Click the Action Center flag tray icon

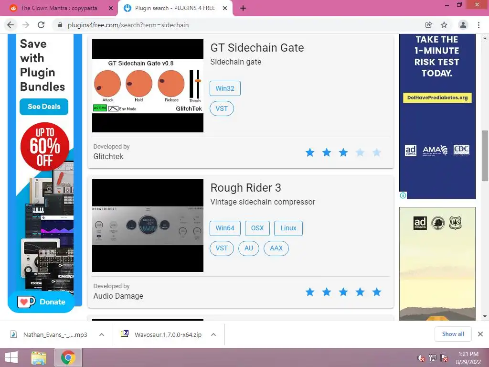(x=444, y=358)
